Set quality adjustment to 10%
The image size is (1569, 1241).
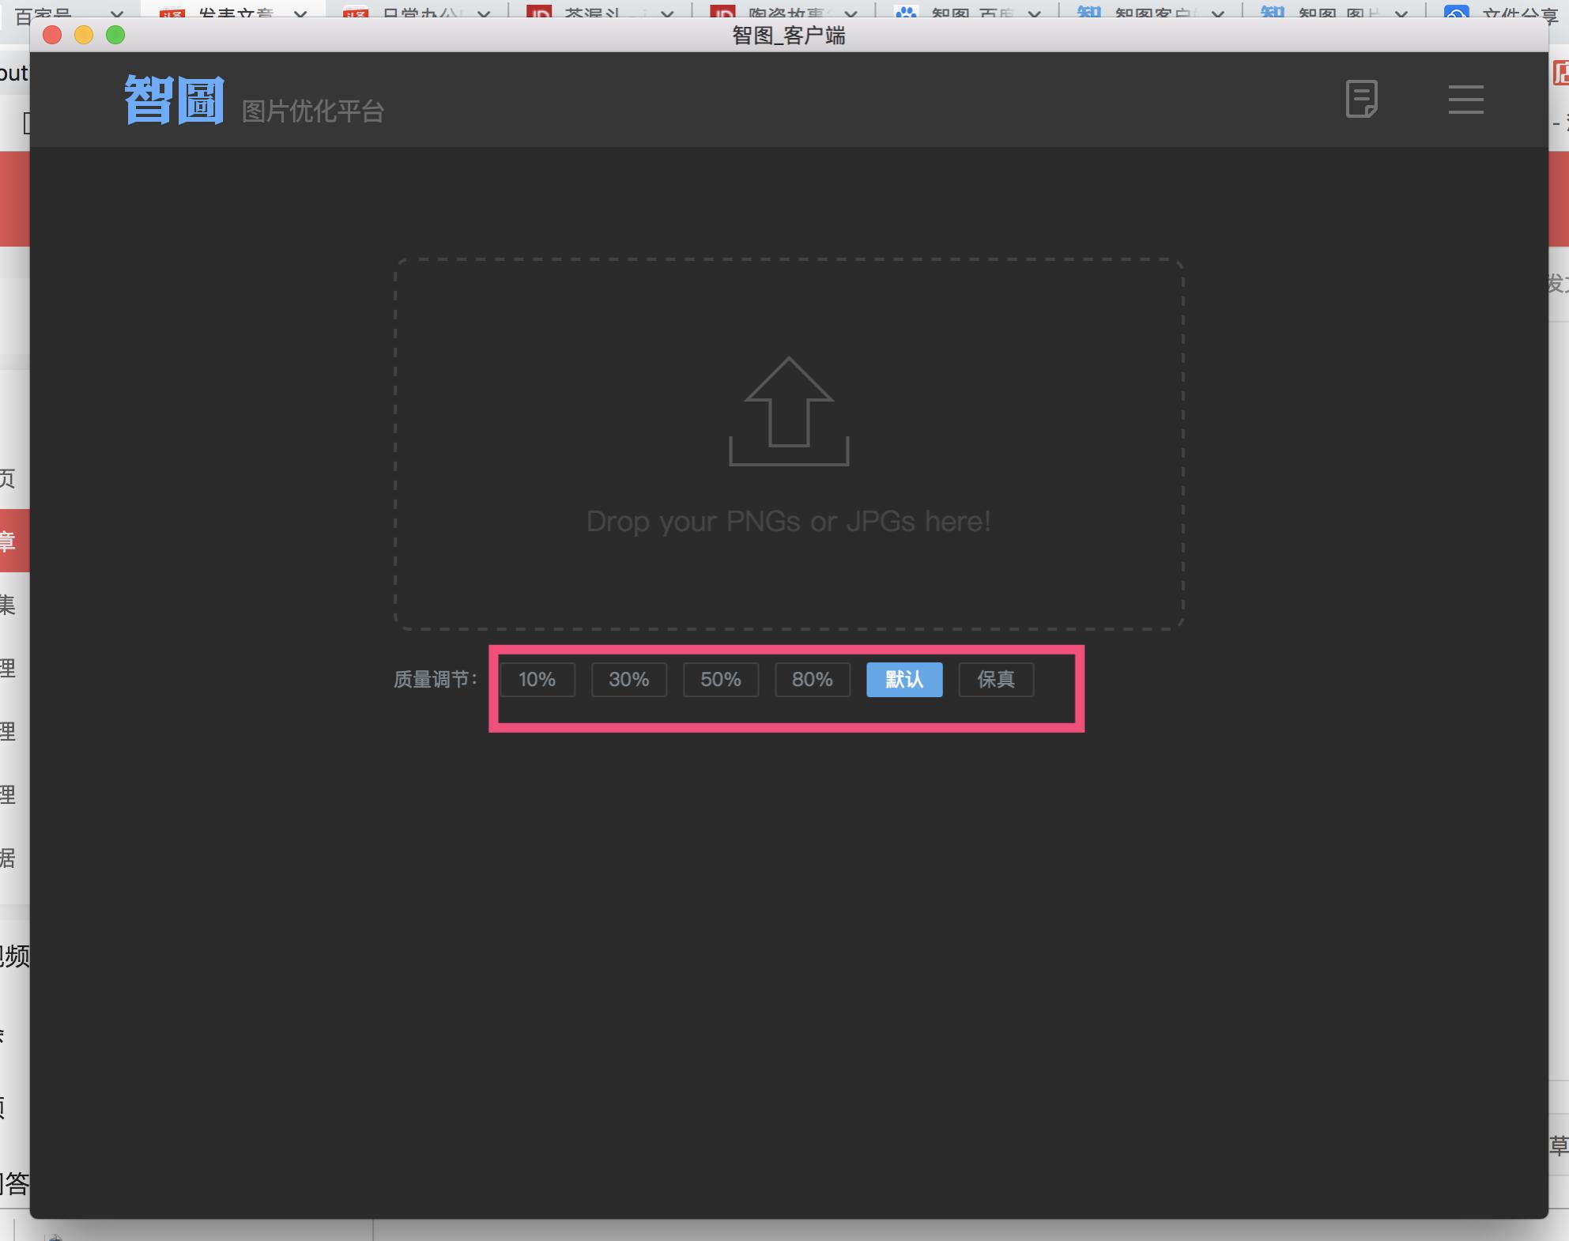[537, 680]
